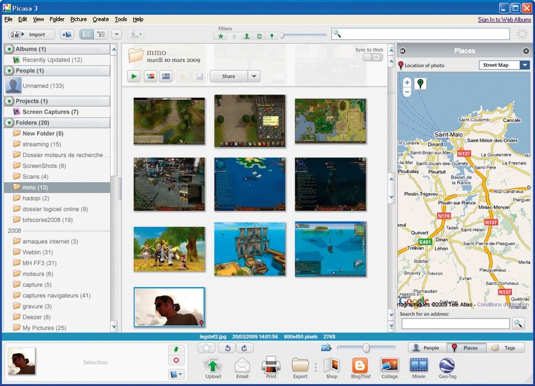Open the Picture menu
535x386 pixels.
(x=79, y=19)
